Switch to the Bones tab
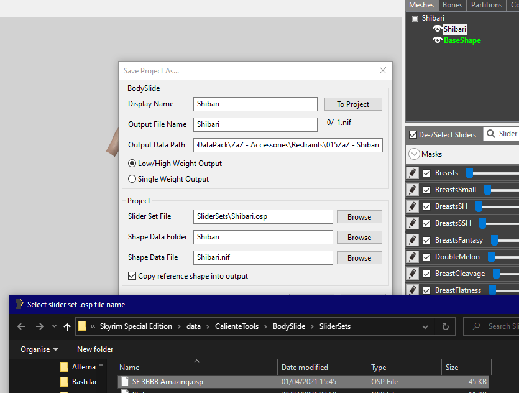 [x=452, y=5]
